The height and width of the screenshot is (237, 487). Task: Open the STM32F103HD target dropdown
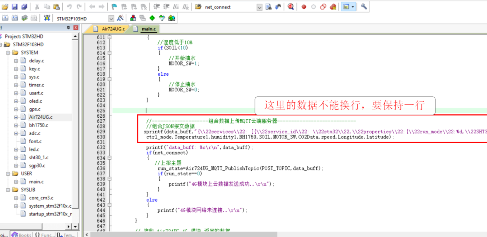[x=111, y=18]
